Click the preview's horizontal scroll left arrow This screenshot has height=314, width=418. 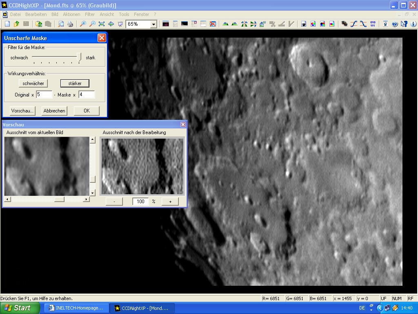pos(7,199)
